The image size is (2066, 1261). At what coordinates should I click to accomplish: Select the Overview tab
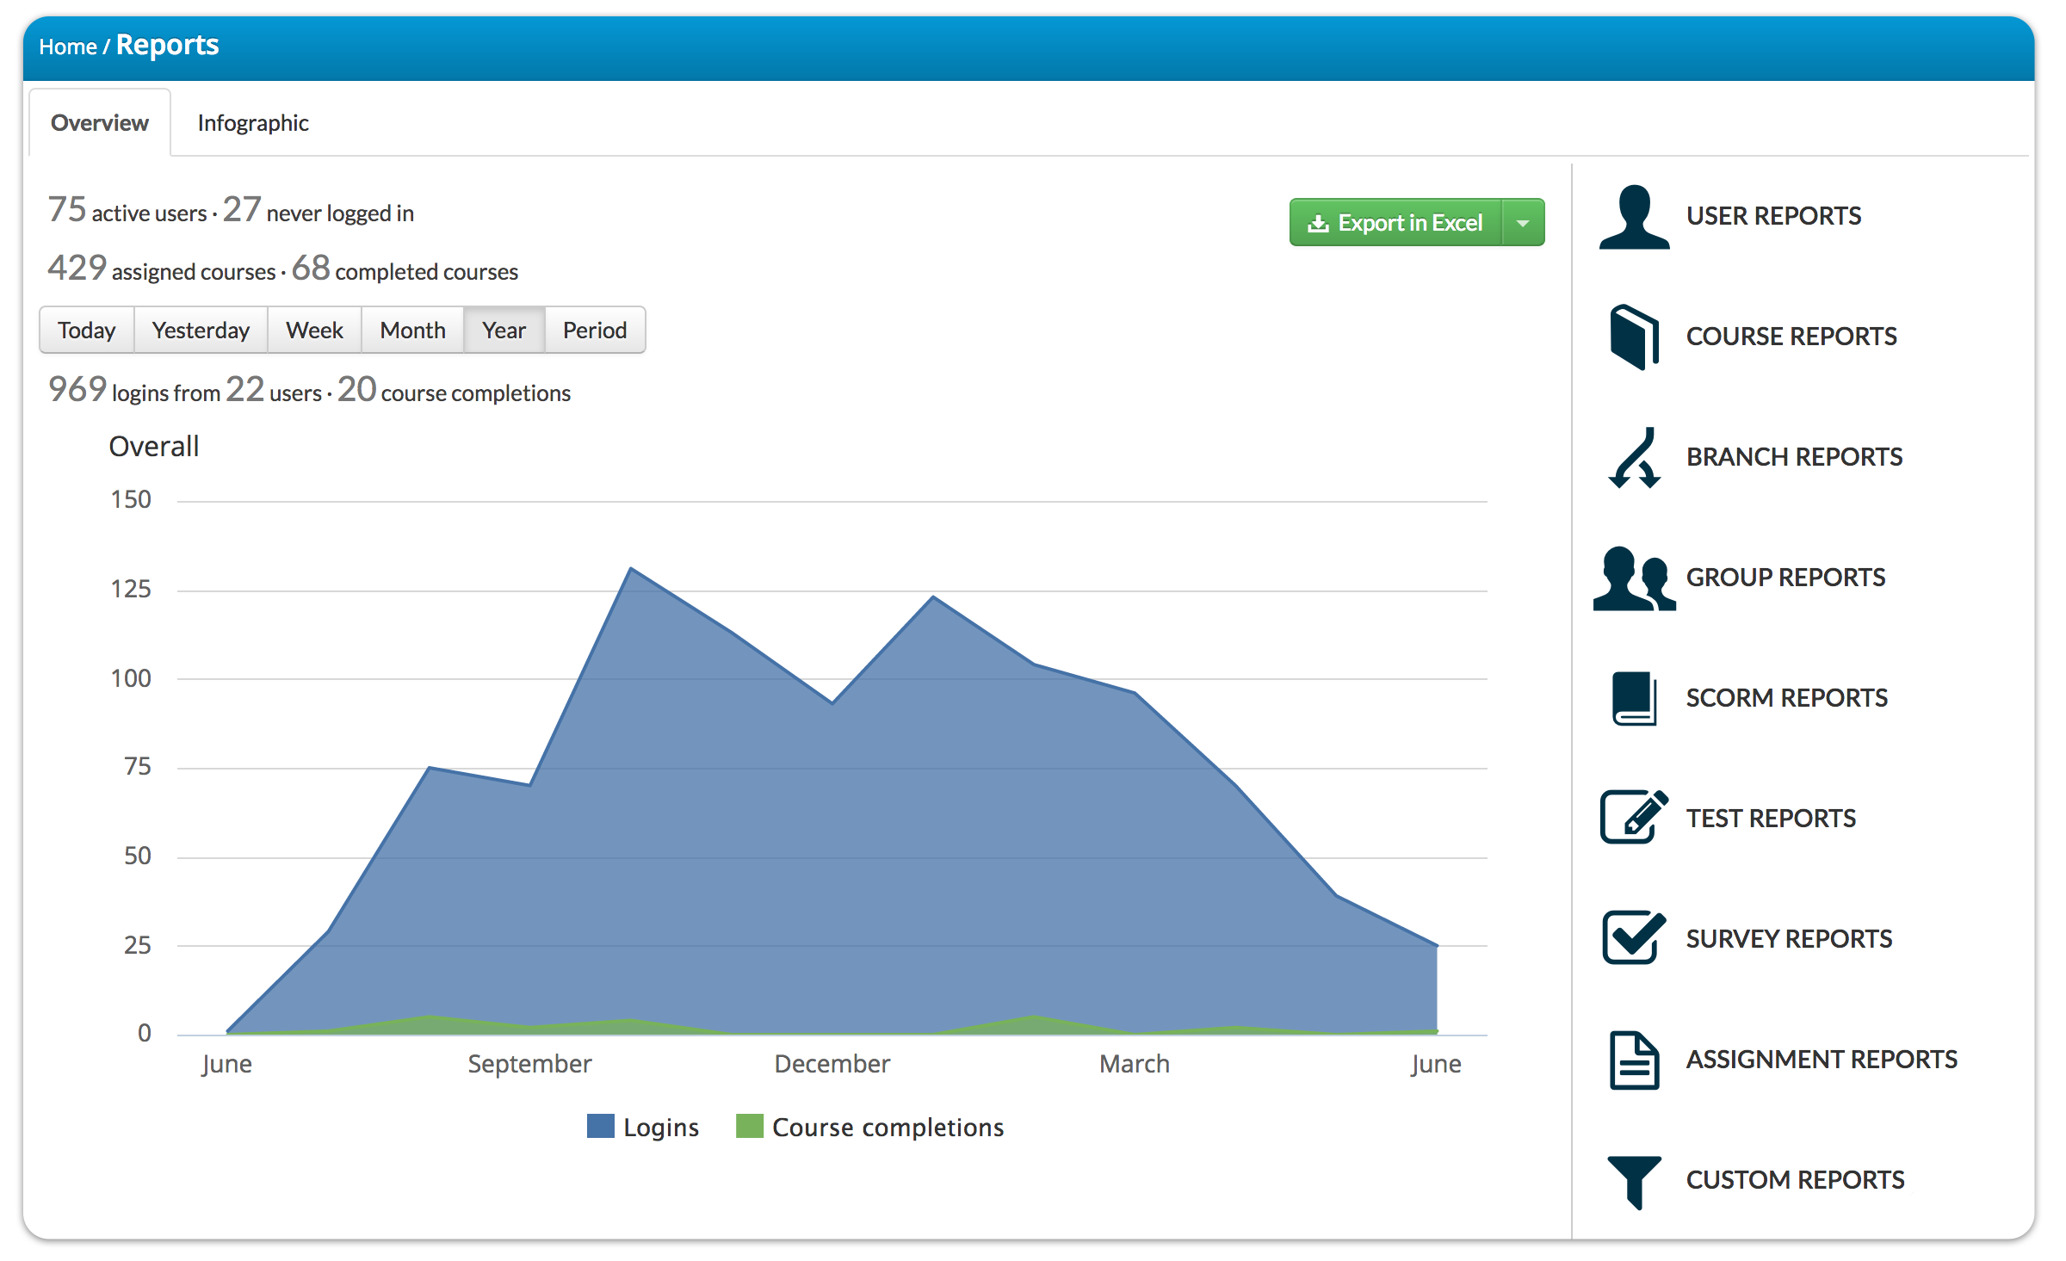coord(99,122)
